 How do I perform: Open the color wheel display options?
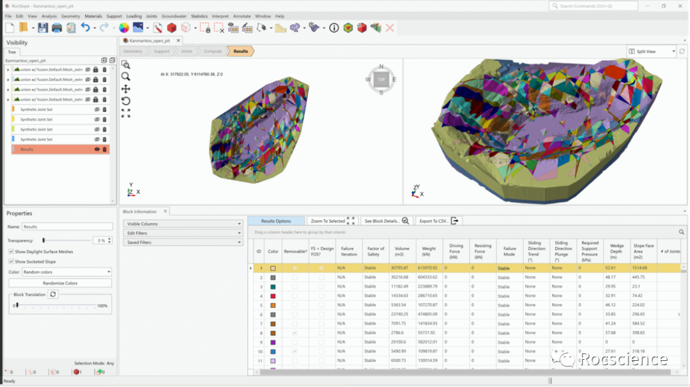click(124, 28)
